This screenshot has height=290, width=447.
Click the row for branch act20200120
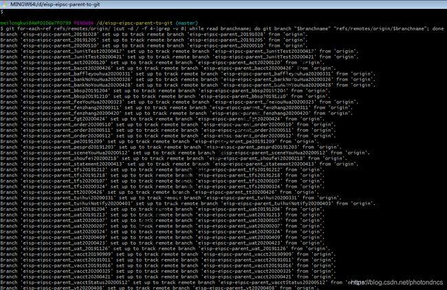[162, 63]
